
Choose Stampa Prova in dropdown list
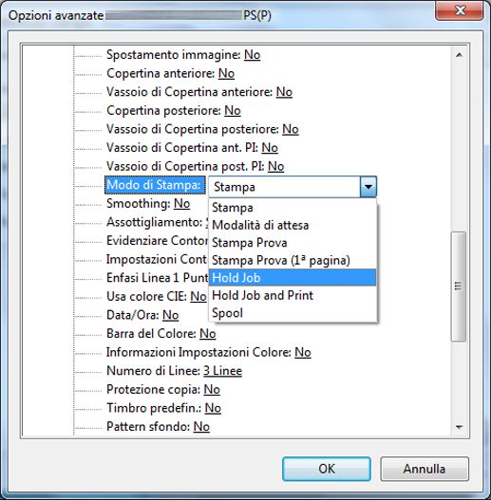coord(293,243)
